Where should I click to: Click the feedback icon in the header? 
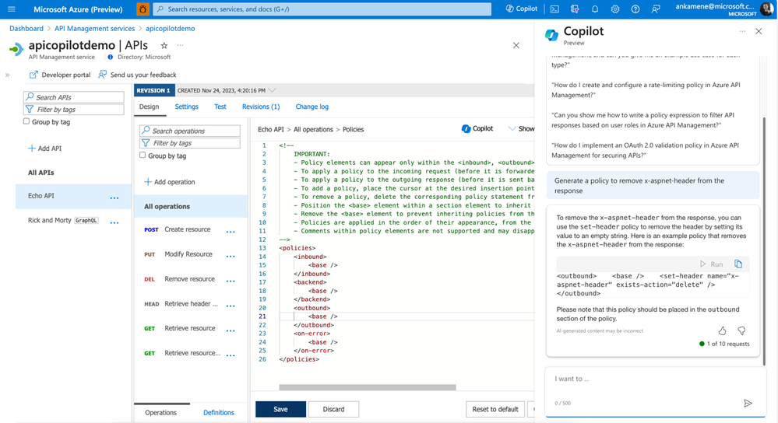point(656,9)
